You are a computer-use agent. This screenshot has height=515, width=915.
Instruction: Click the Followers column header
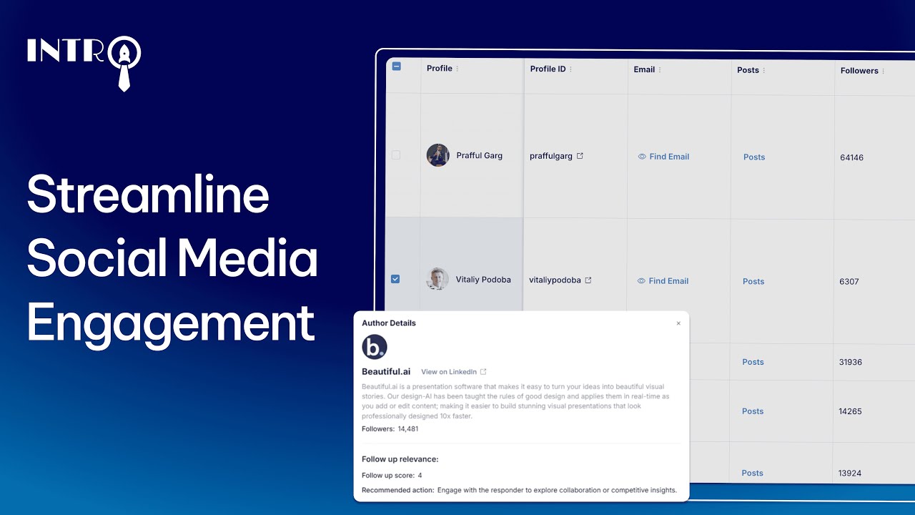click(859, 71)
